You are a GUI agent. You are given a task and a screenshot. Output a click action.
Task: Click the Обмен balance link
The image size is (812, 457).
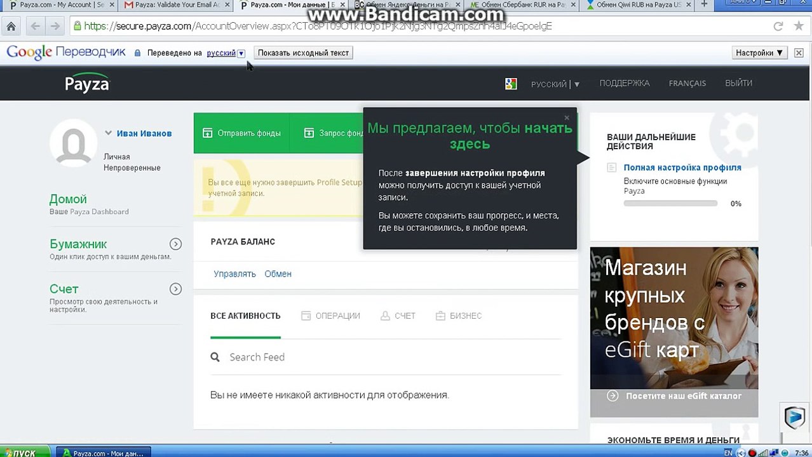(x=278, y=274)
